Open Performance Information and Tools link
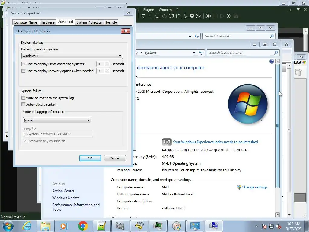The image size is (309, 232). pyautogui.click(x=76, y=207)
